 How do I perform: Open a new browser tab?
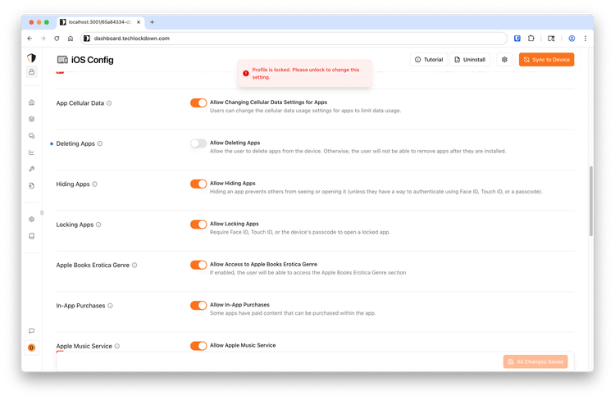152,22
